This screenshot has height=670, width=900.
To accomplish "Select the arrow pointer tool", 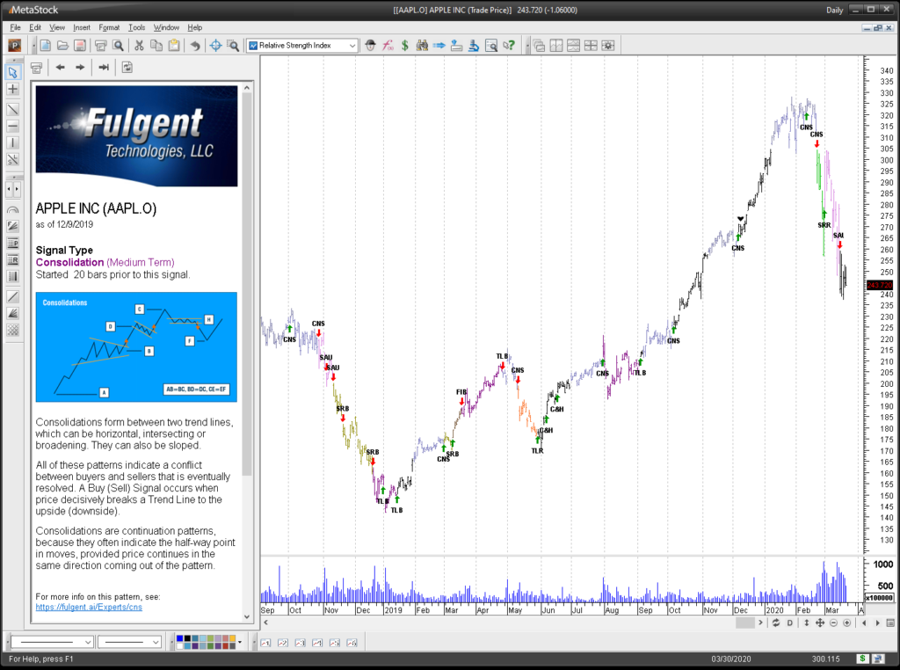I will pyautogui.click(x=13, y=72).
